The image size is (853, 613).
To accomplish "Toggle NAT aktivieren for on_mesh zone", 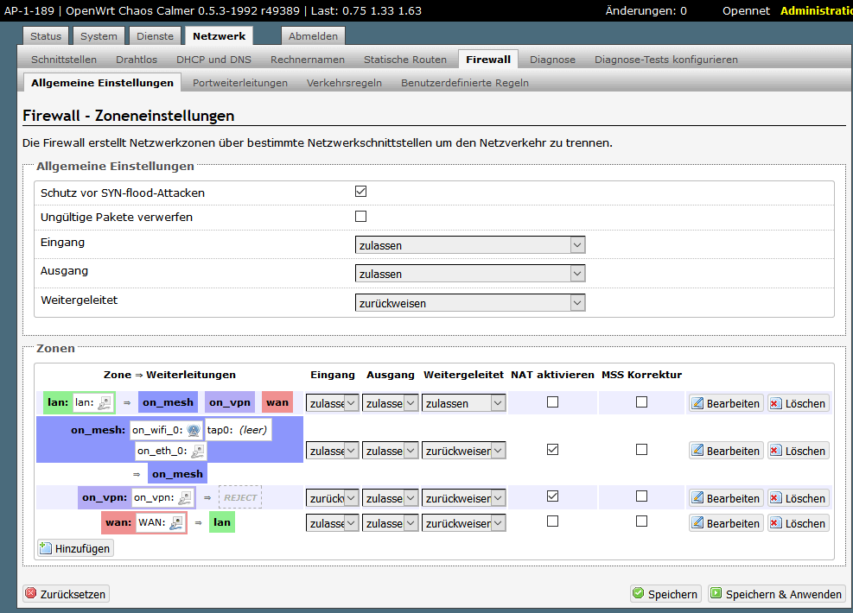I will pos(552,450).
